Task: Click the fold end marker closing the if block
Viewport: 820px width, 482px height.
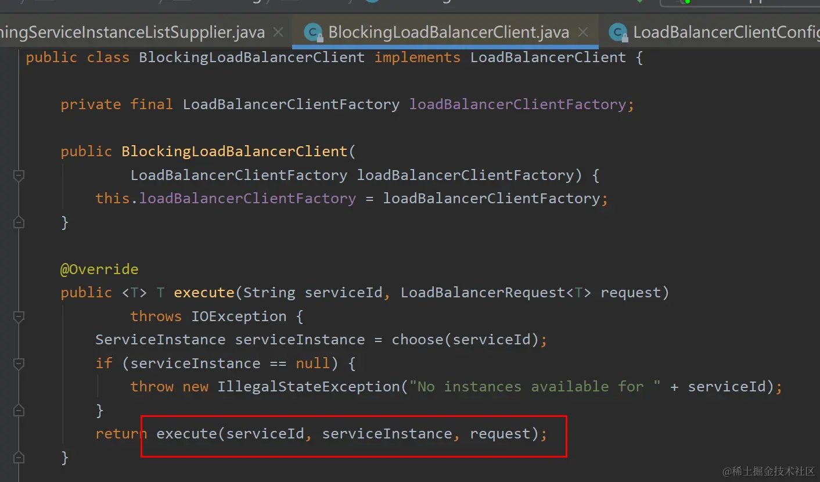Action: point(19,411)
